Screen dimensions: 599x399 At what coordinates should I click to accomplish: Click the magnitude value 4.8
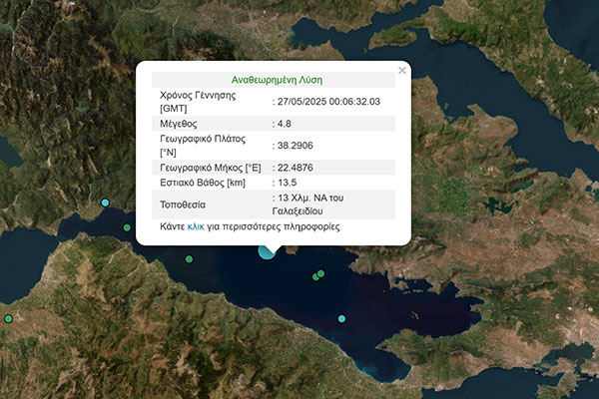tap(287, 125)
